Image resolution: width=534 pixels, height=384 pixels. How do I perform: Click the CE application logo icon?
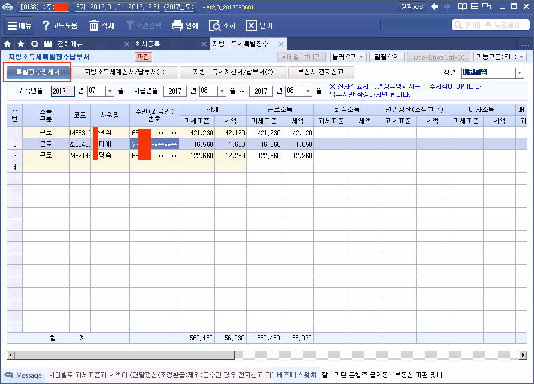[7, 7]
